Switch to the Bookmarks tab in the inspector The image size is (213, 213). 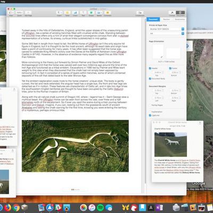coord(179,19)
